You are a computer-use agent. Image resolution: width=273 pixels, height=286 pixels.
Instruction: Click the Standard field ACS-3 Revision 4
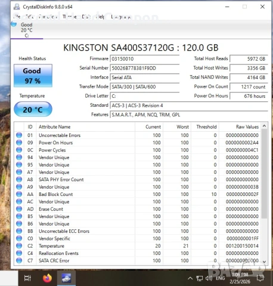tap(189, 105)
